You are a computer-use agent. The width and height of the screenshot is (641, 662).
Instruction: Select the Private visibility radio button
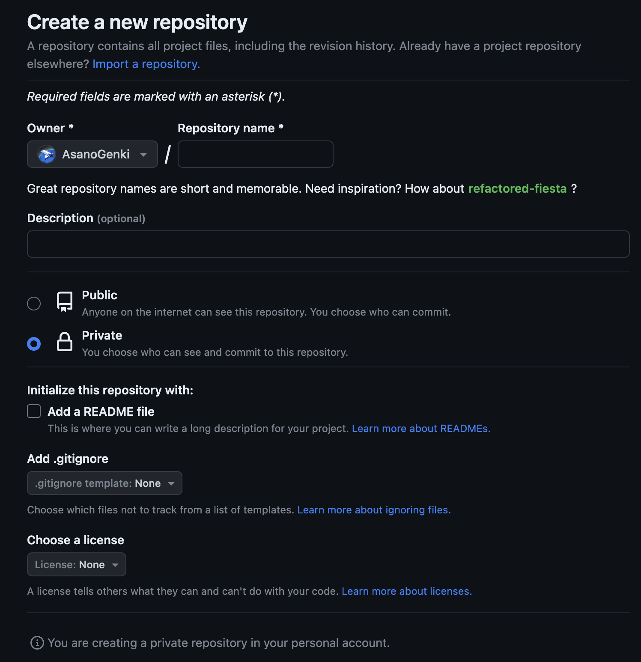34,344
